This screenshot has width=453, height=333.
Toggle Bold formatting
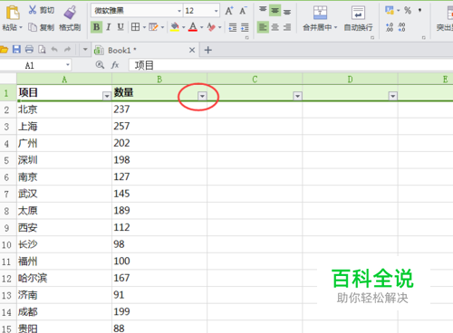pyautogui.click(x=96, y=27)
